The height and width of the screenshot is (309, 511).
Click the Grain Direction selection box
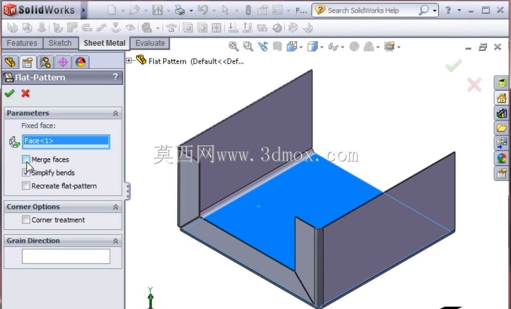66,256
